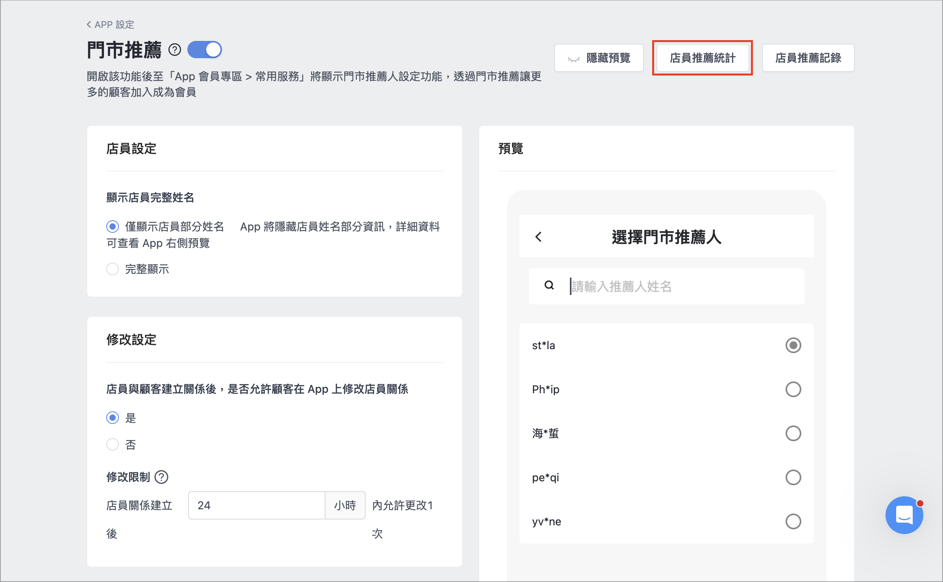Click back arrow in 選擇門市推薦人 preview

[538, 237]
